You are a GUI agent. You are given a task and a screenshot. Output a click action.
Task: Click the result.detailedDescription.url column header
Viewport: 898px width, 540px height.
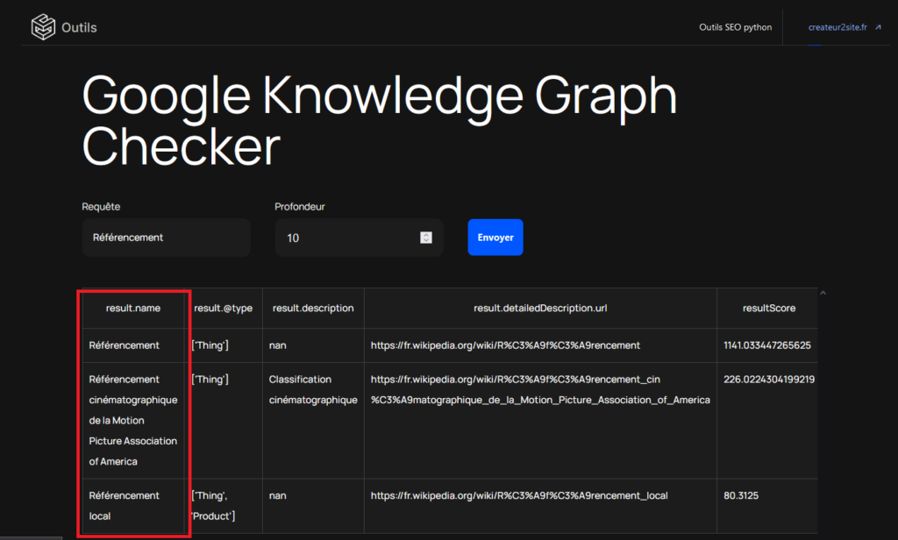pos(540,308)
